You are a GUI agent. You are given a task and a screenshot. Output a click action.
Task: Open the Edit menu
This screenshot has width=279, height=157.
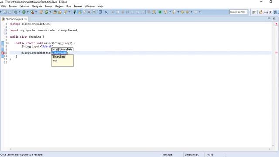(x=3, y=7)
